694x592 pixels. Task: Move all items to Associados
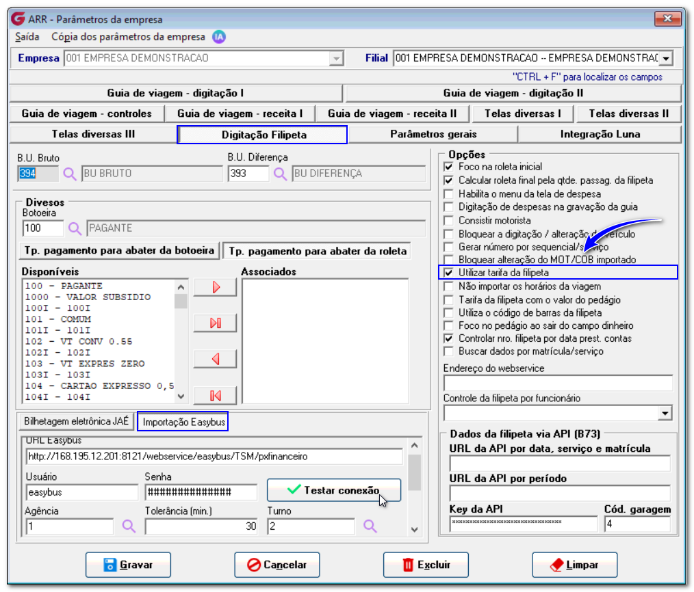(215, 323)
